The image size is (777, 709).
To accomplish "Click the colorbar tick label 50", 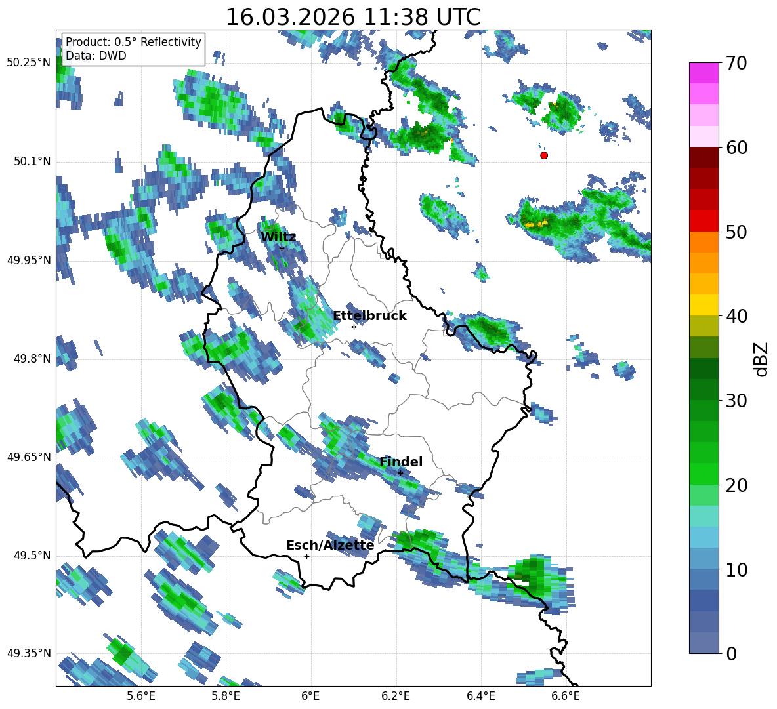I will [736, 232].
